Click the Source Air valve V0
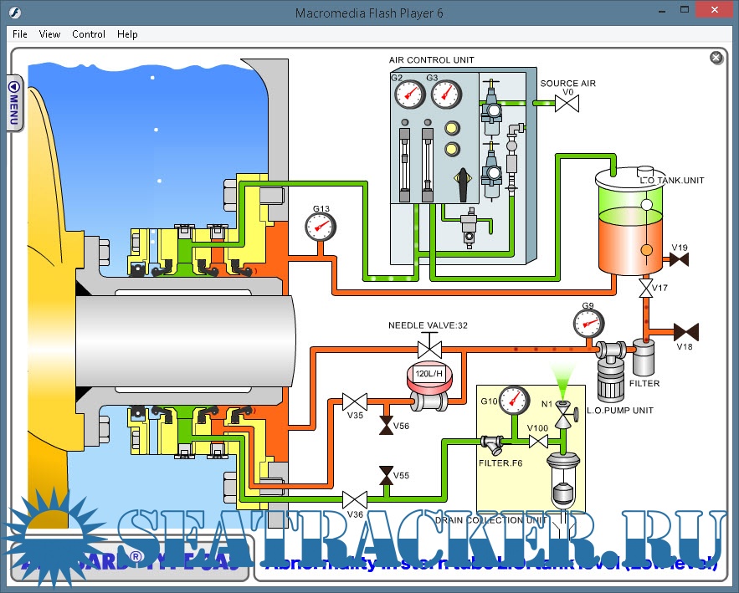The image size is (739, 593). tap(568, 105)
